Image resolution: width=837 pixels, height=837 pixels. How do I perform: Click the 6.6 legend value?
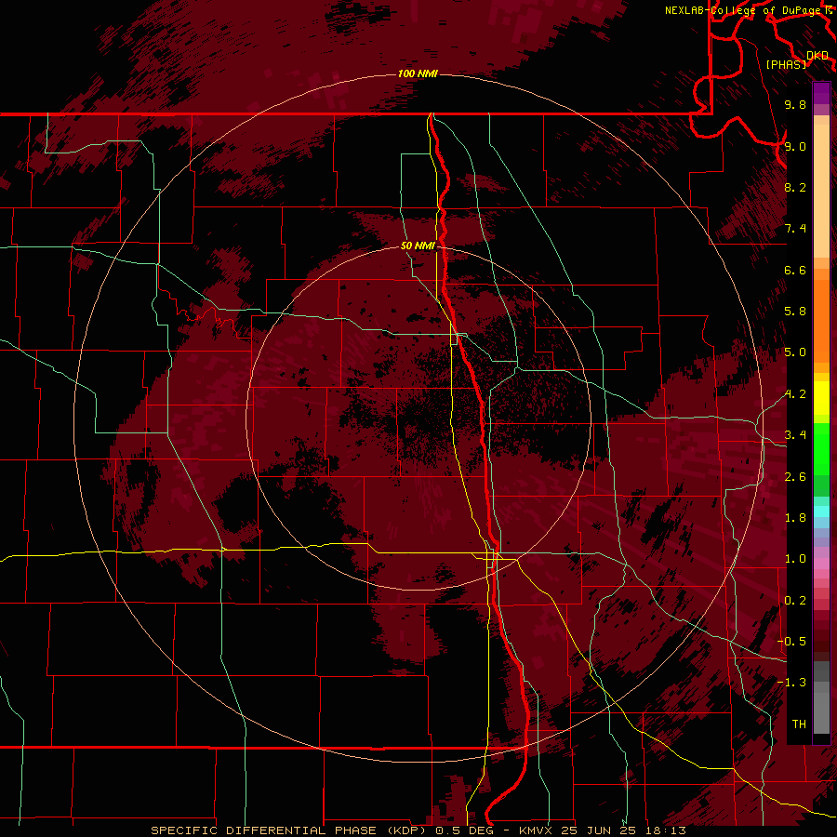point(795,270)
